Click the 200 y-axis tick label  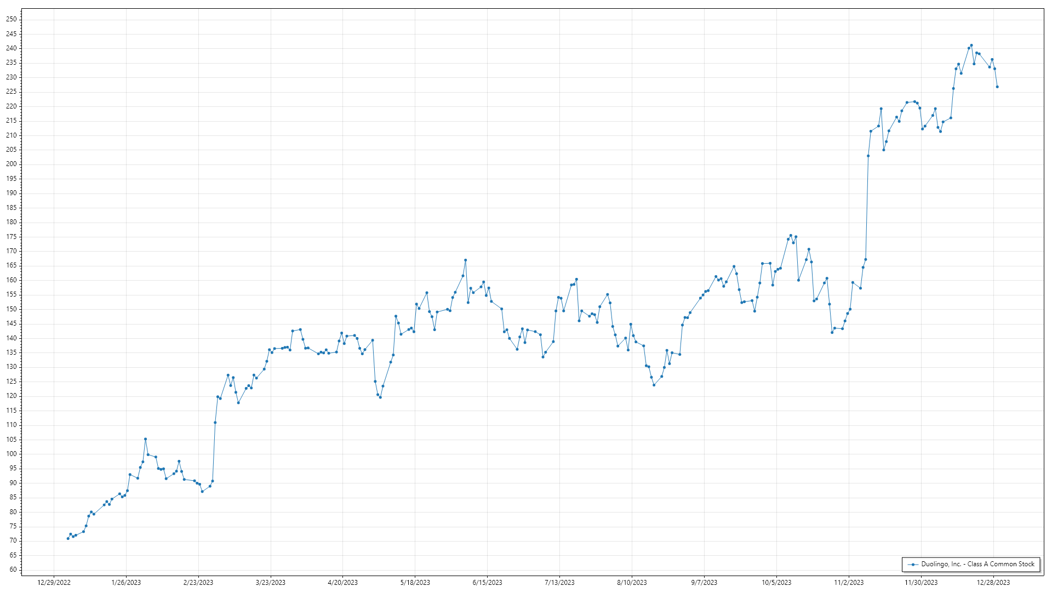[12, 164]
